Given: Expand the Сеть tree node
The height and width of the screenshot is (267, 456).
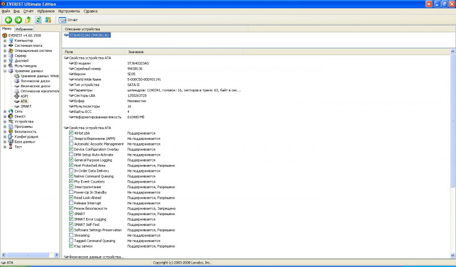Looking at the screenshot, I should pos(5,111).
